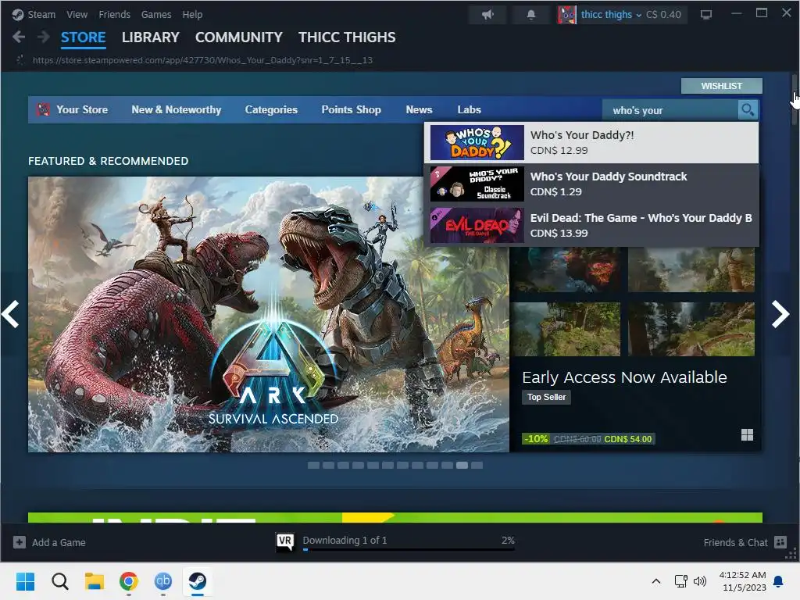800x600 pixels.
Task: Click the page loading spinner beside URL
Action: click(20, 60)
